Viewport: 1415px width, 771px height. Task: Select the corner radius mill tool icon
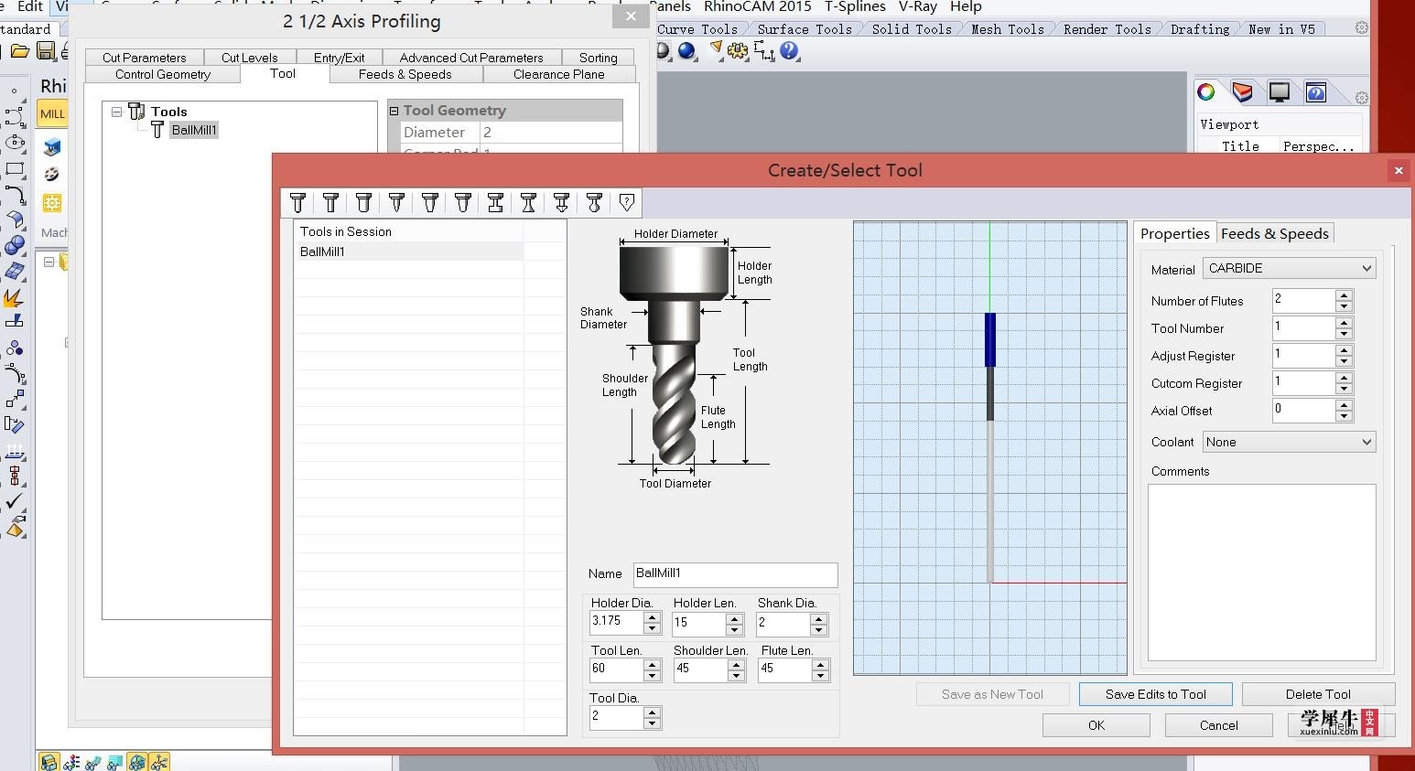point(363,203)
